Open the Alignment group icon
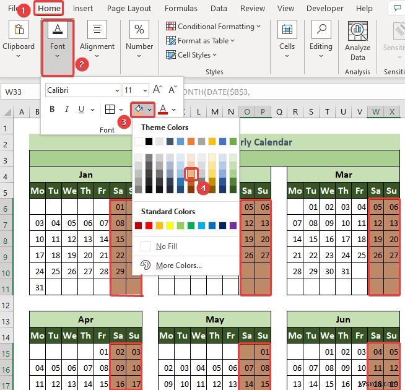This screenshot has width=405, height=390. tap(97, 30)
